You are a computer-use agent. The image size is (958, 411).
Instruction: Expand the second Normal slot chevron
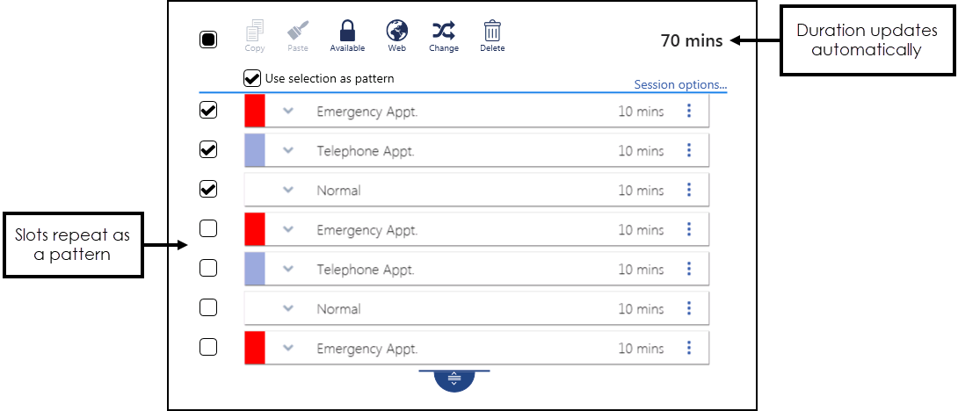tap(287, 308)
